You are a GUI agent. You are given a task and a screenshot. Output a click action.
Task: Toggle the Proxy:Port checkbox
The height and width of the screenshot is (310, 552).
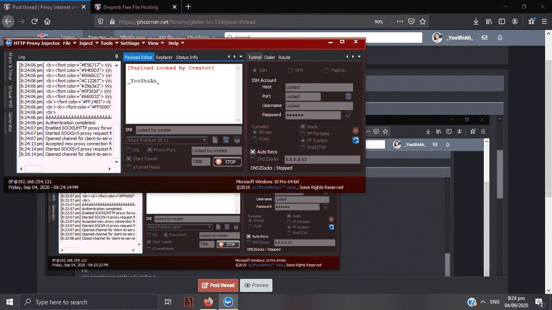coord(151,150)
